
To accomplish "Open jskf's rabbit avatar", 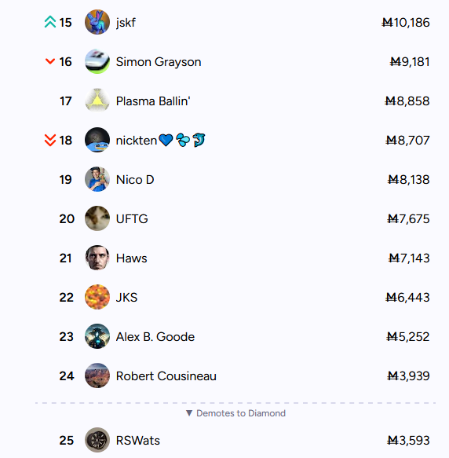I will click(97, 22).
